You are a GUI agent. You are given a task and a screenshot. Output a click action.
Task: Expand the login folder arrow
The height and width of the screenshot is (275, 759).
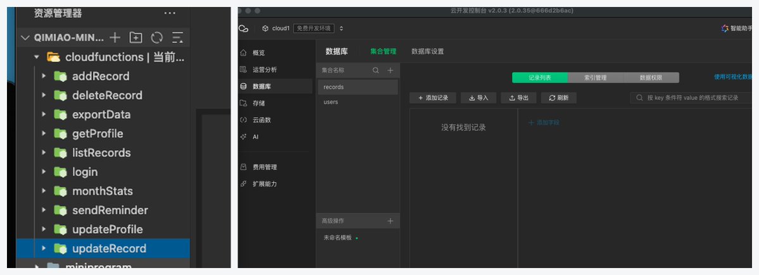coord(44,172)
